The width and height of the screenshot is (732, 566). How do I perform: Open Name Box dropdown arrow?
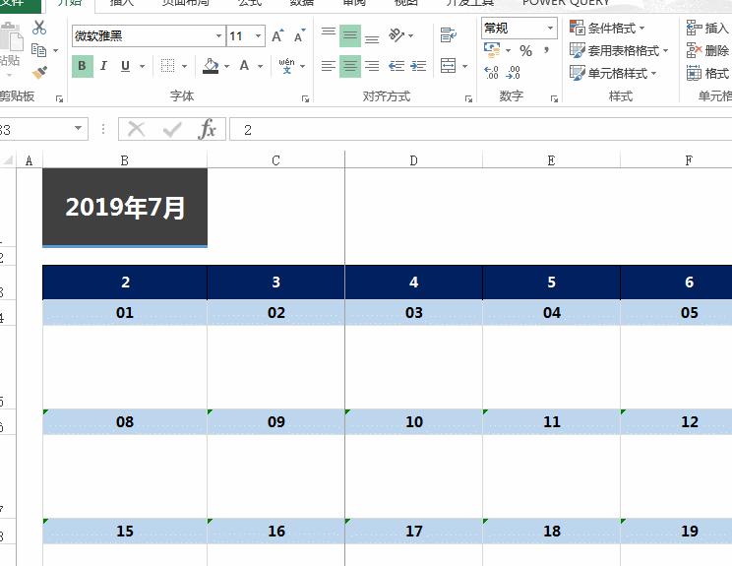pos(78,128)
